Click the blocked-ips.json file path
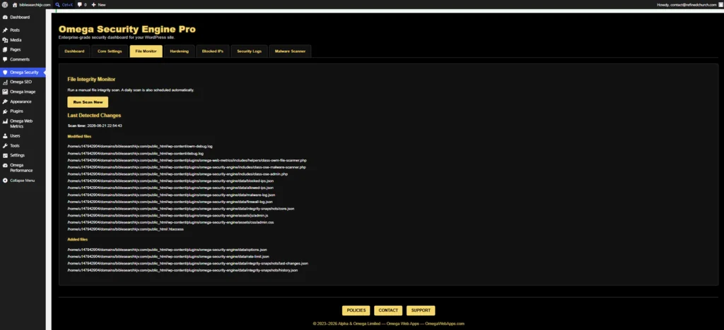 point(170,181)
